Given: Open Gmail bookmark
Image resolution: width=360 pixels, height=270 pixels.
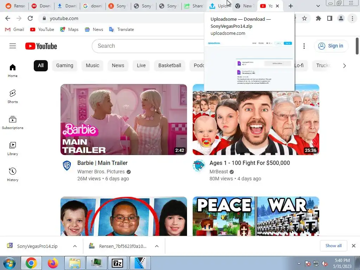Looking at the screenshot, I should 15,30.
